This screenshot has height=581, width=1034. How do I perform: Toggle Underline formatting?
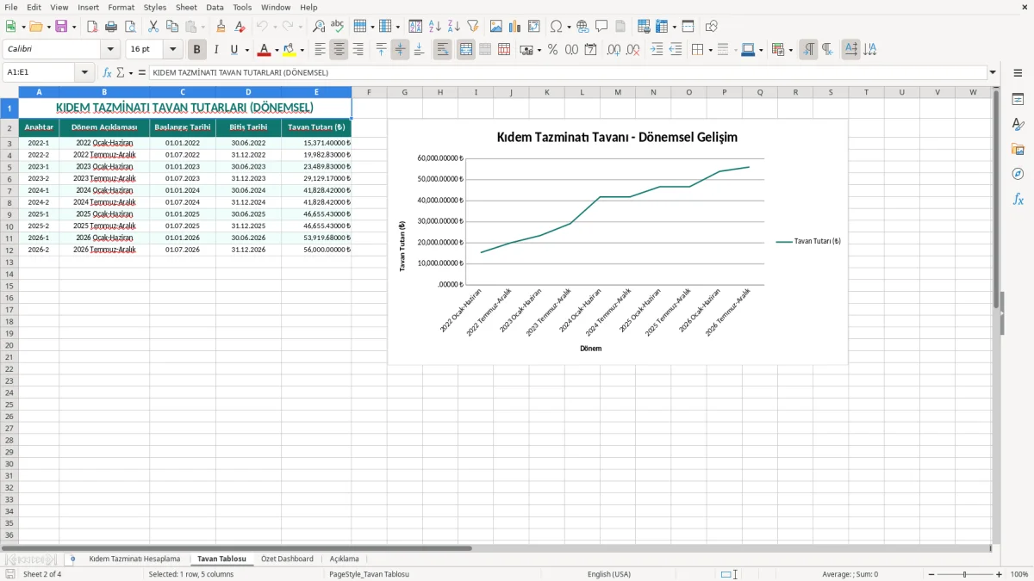(x=233, y=50)
